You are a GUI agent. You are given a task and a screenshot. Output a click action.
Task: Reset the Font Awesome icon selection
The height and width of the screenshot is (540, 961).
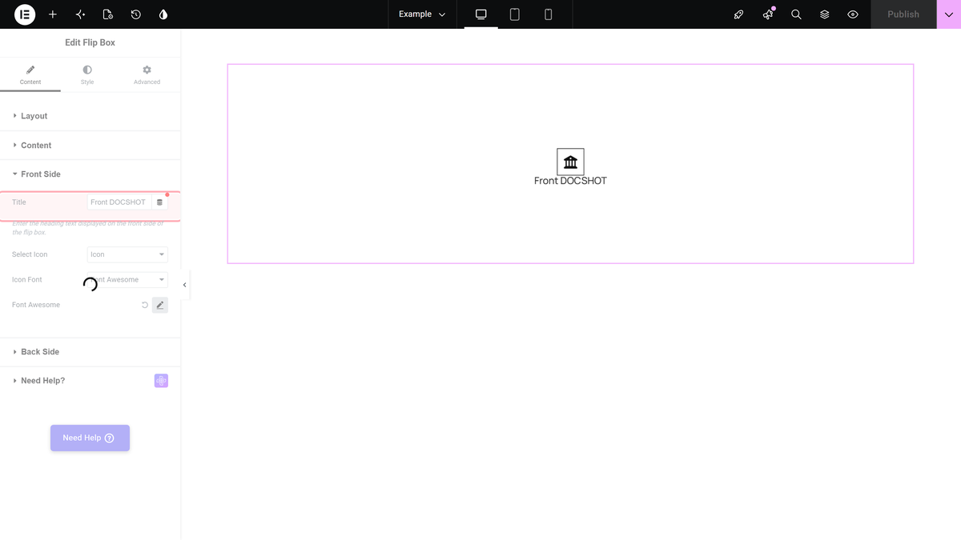click(145, 305)
